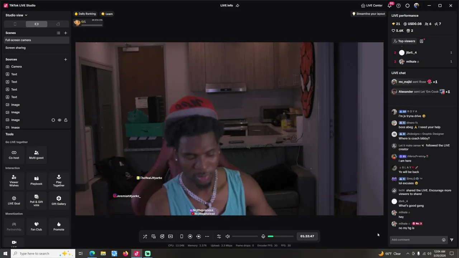Click Streamline your layout tip

[369, 14]
